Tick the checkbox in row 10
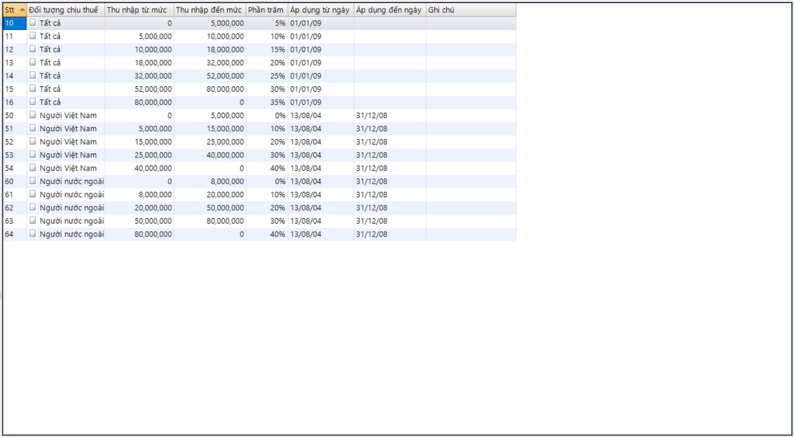Screen dimensions: 794x437 (33, 23)
